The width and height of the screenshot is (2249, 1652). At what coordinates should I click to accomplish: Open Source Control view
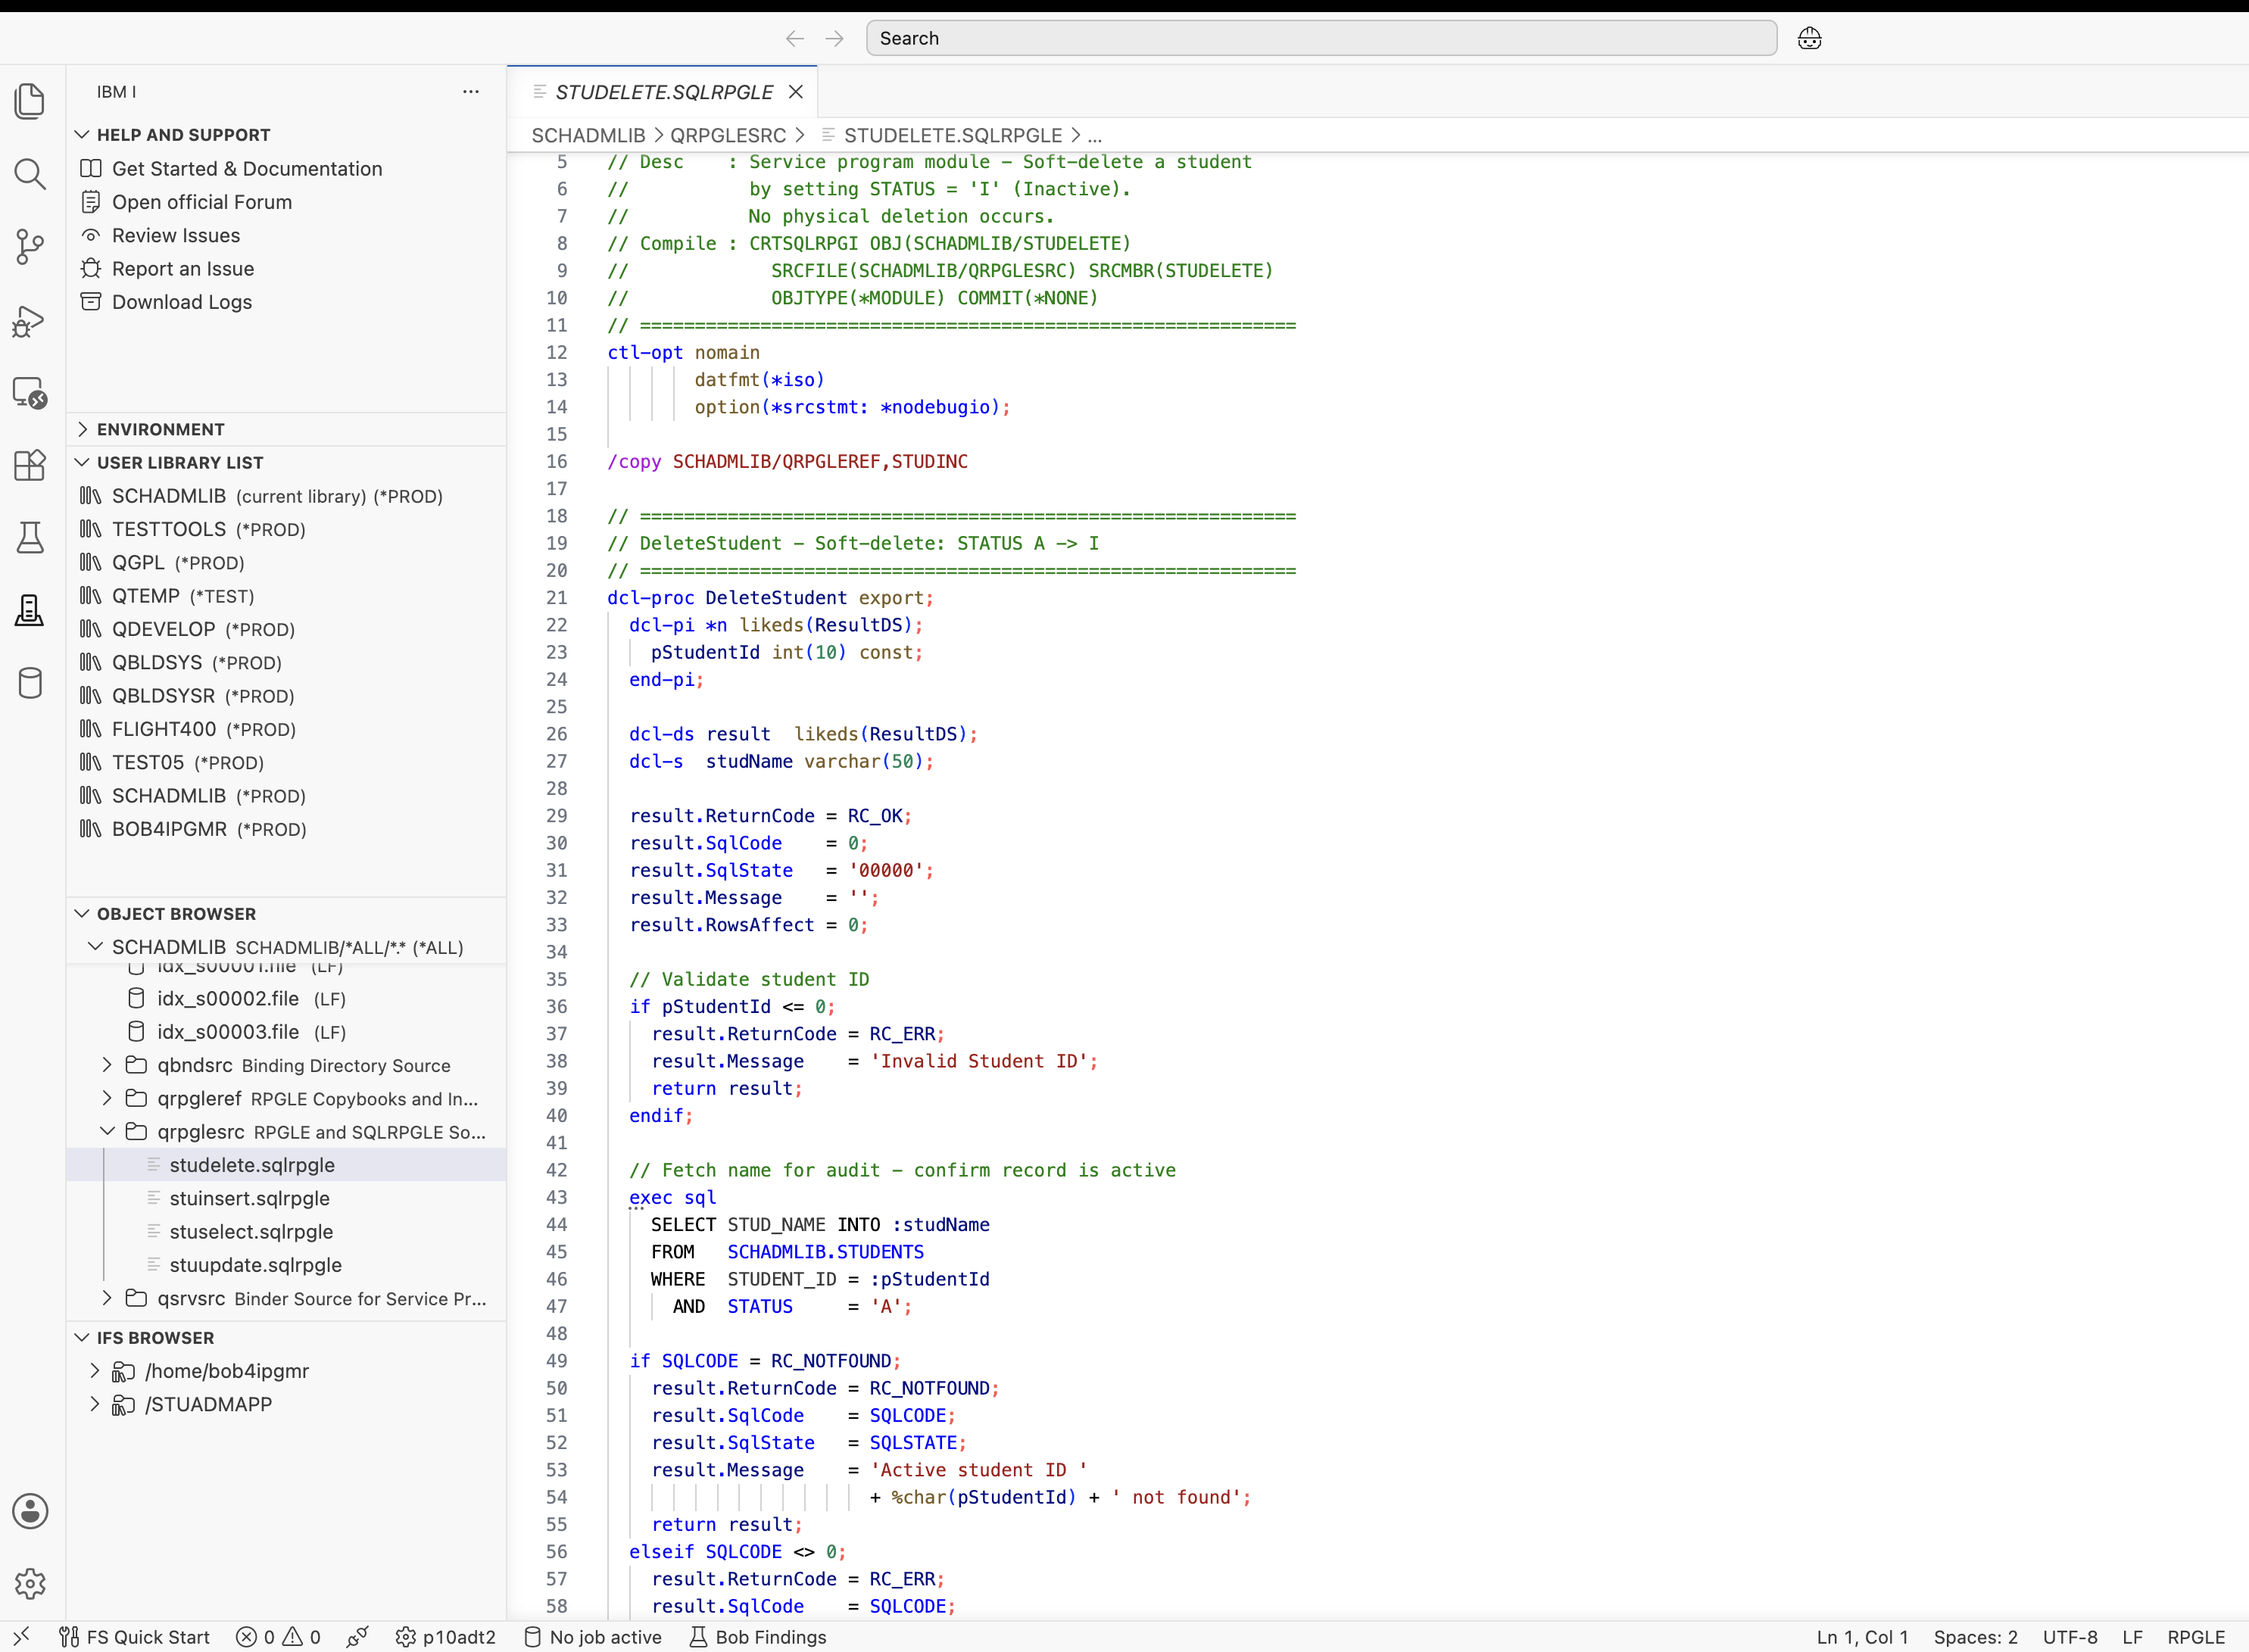(30, 247)
